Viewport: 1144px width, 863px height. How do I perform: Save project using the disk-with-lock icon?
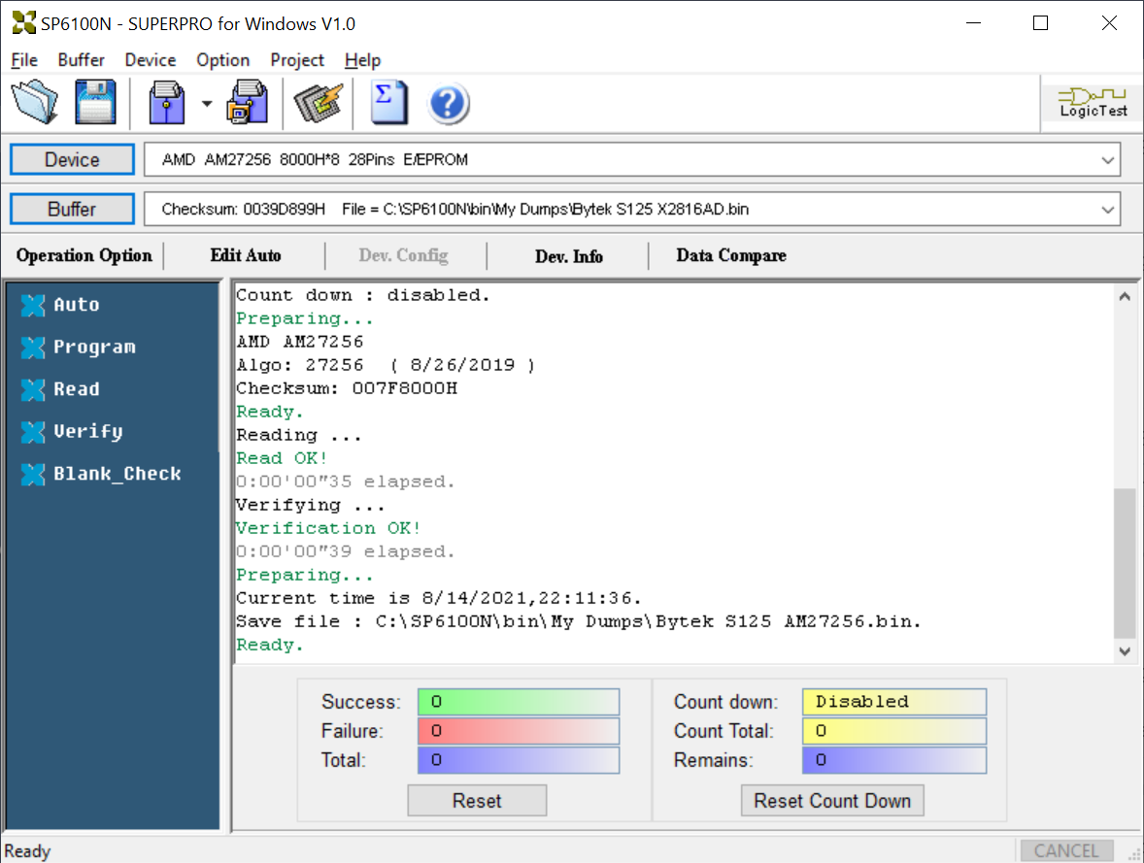(x=248, y=102)
